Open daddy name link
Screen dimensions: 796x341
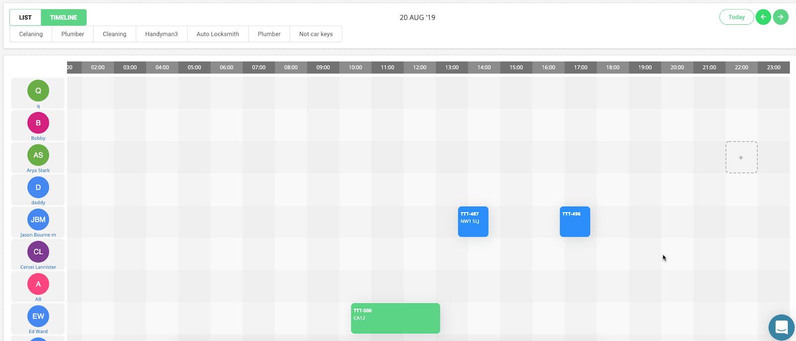click(38, 203)
